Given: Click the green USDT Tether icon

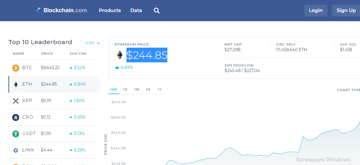Looking at the screenshot, I should click(16, 134).
